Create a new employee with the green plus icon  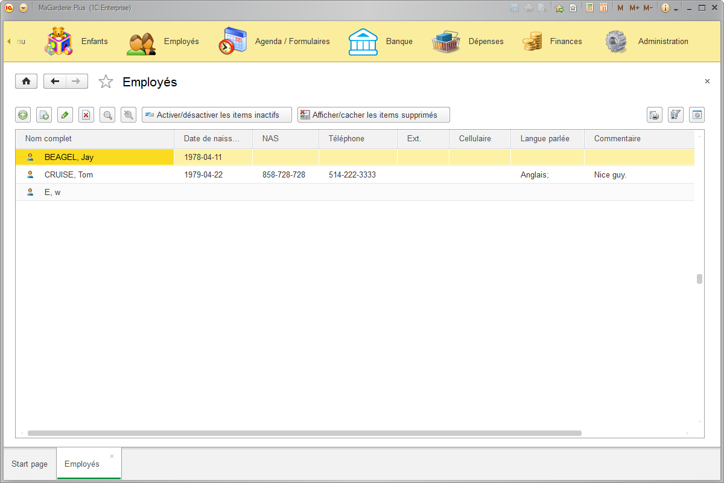point(22,115)
